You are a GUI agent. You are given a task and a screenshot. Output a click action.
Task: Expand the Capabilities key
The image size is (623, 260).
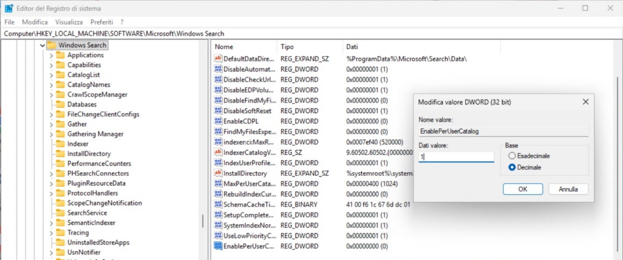pos(51,65)
